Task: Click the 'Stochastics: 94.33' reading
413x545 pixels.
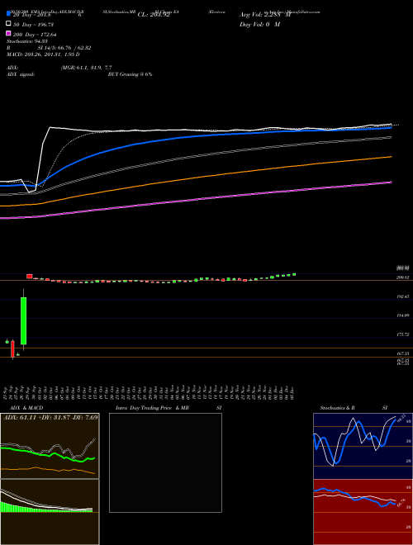Action: click(27, 41)
